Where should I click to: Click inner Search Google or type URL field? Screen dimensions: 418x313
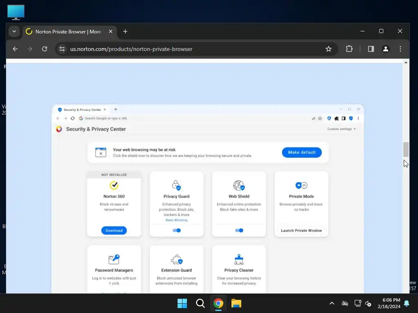pyautogui.click(x=106, y=119)
